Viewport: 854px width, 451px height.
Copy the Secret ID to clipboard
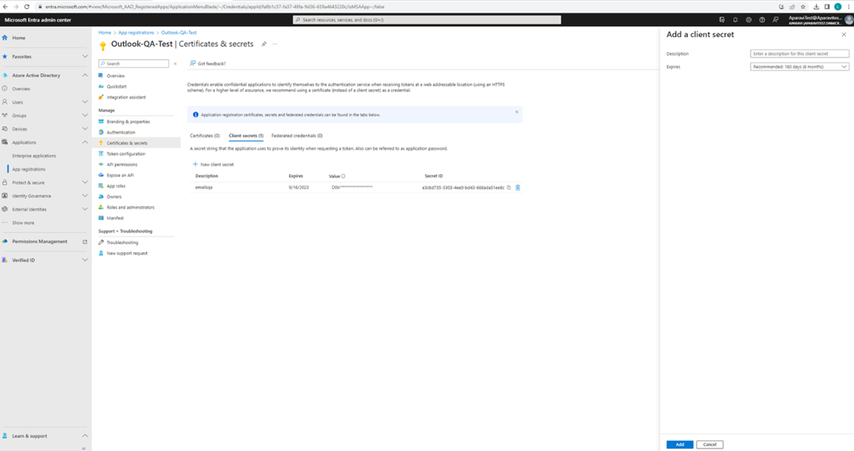pyautogui.click(x=509, y=188)
